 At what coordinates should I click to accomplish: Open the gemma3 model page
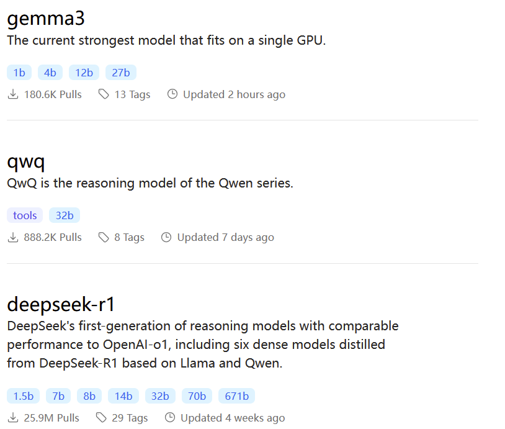46,18
